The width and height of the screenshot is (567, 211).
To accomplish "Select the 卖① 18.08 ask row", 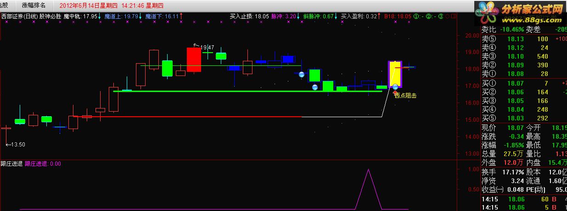I will 524,74.
